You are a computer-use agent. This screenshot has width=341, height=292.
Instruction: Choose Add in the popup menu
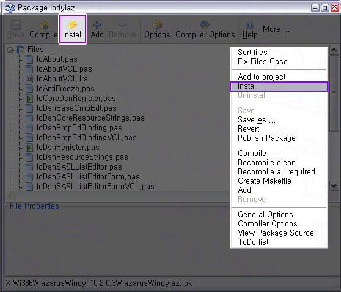[279, 190]
